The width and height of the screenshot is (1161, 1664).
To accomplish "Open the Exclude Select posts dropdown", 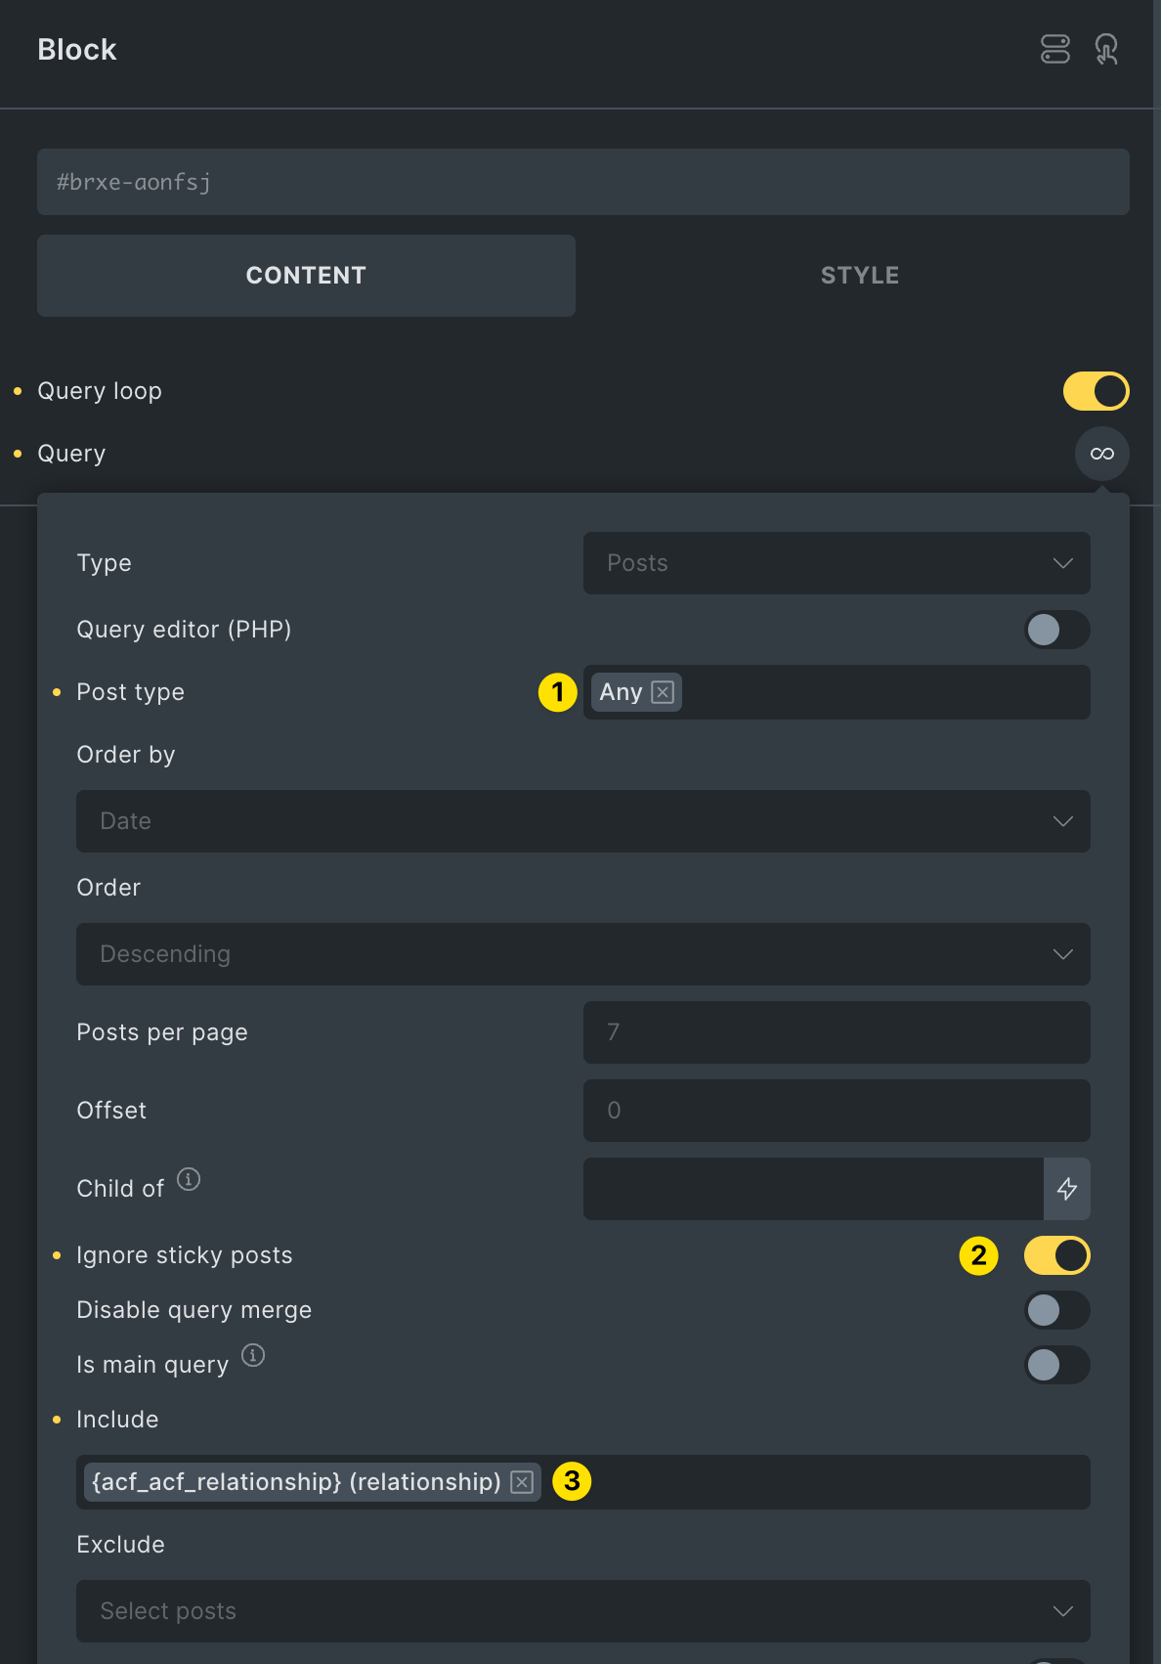I will [583, 1611].
